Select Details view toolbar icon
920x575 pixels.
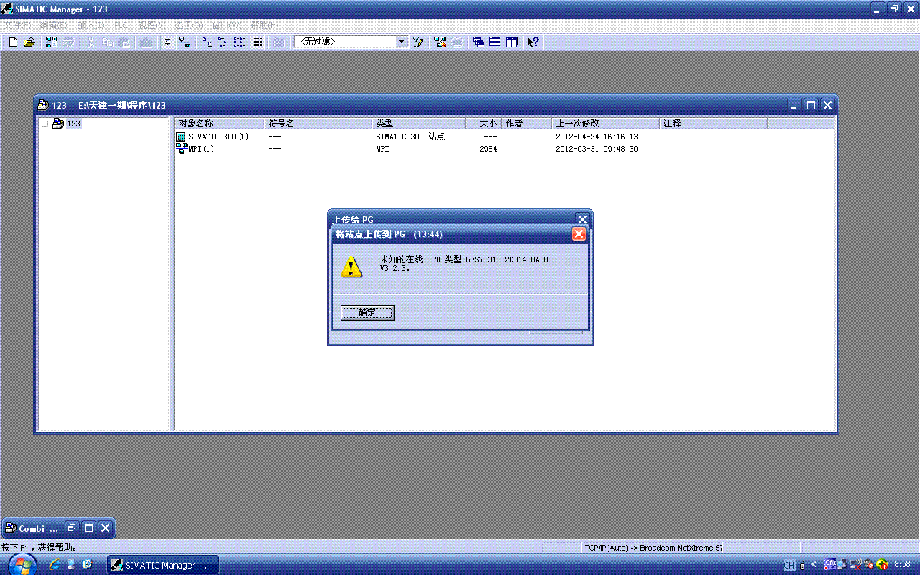[x=257, y=42]
